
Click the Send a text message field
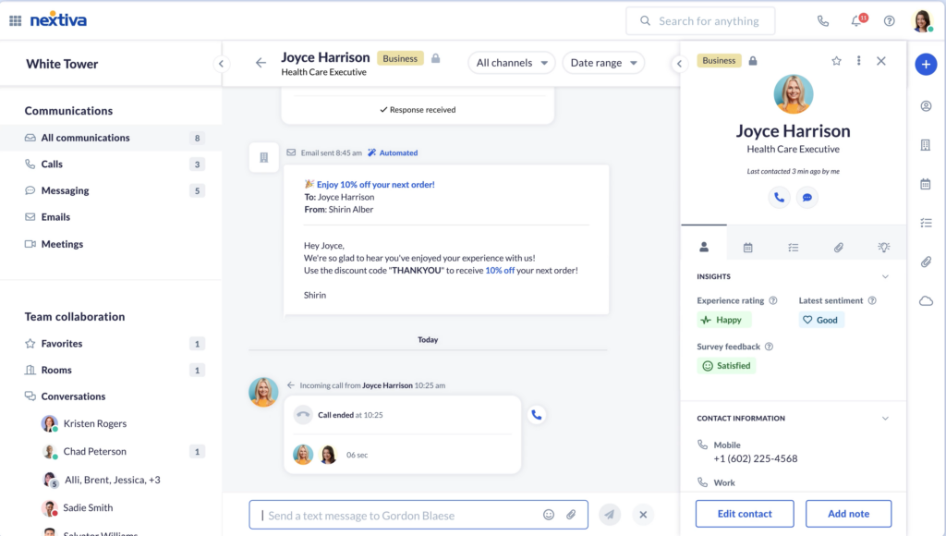coord(418,515)
